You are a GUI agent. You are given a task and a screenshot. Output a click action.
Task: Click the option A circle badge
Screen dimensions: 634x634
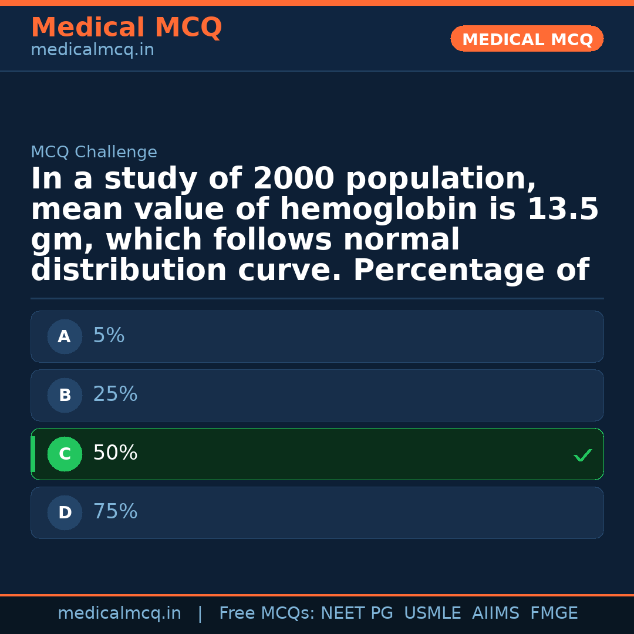(65, 336)
